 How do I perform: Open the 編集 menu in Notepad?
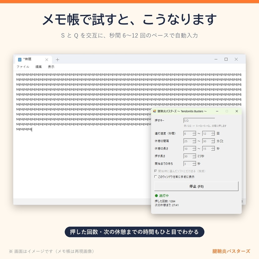38,67
